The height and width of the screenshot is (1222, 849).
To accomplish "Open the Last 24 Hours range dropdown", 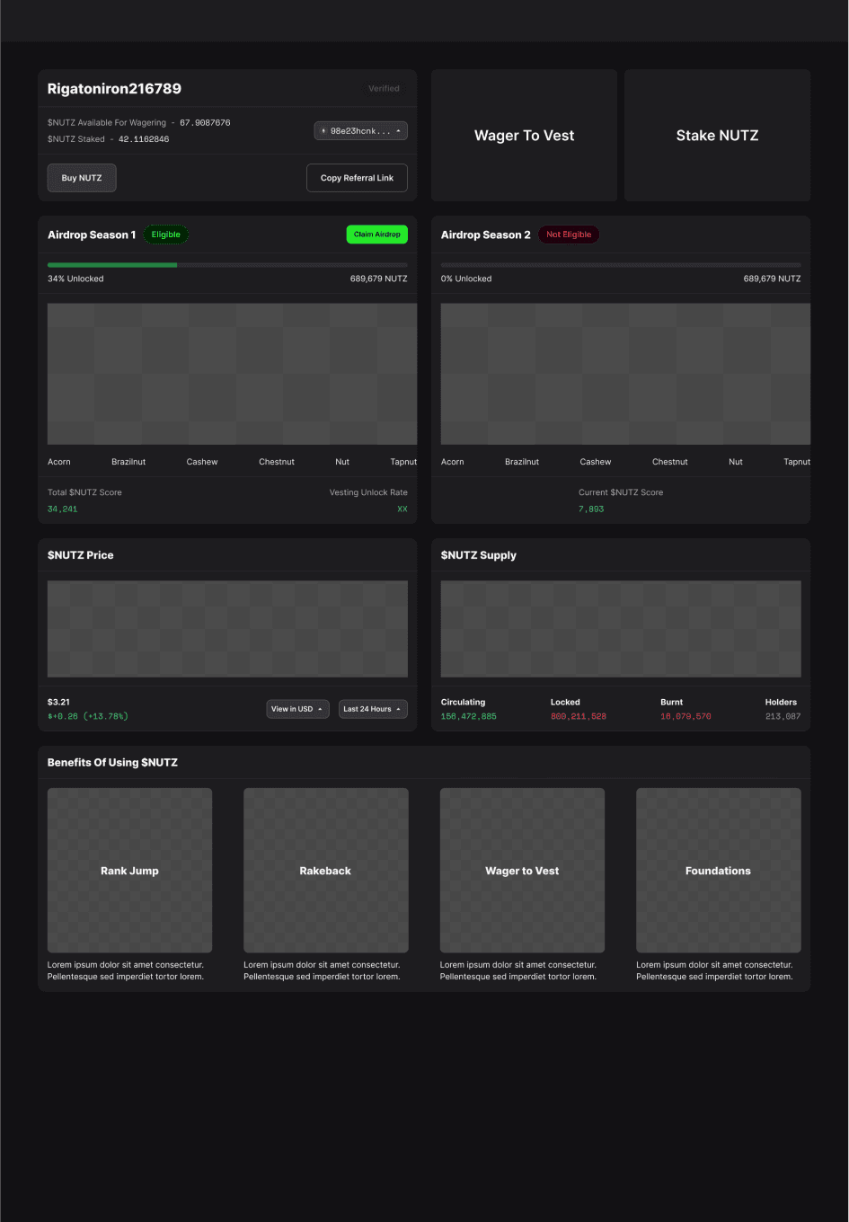I will (x=373, y=709).
